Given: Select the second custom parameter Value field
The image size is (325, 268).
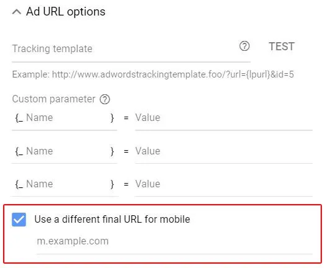Looking at the screenshot, I should coord(224,151).
